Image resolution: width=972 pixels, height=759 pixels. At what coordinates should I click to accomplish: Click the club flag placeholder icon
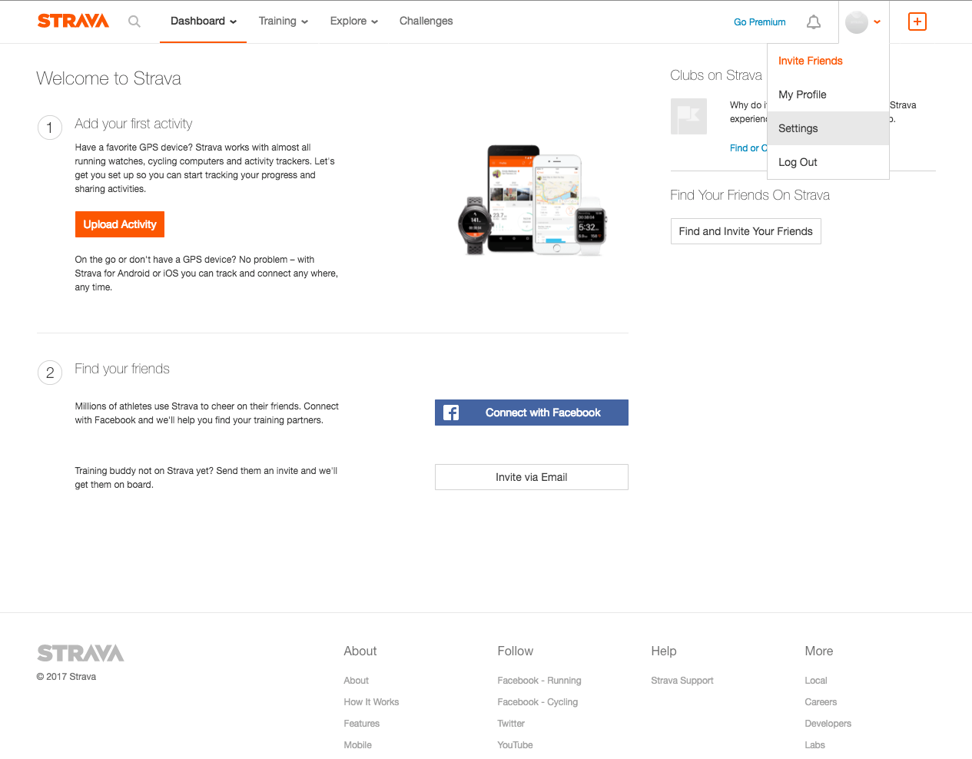click(688, 117)
